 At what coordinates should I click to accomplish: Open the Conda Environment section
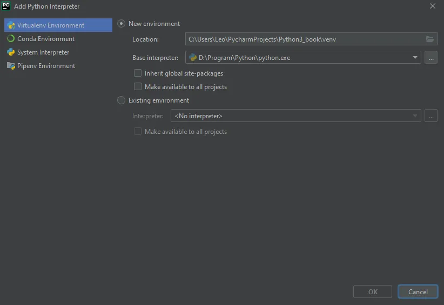pos(46,39)
